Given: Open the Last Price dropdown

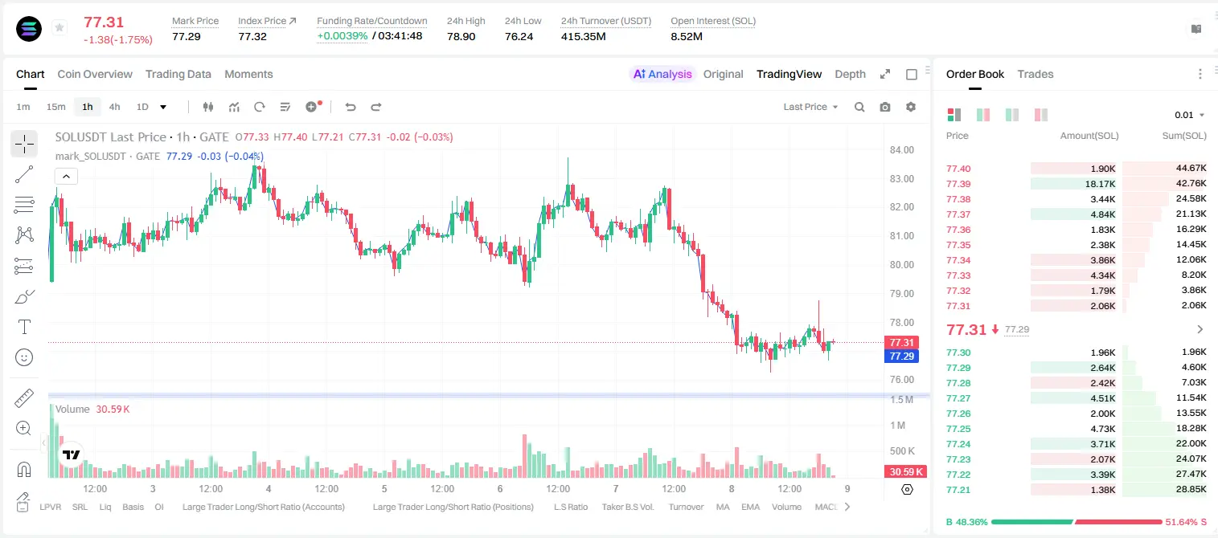Looking at the screenshot, I should coord(810,107).
